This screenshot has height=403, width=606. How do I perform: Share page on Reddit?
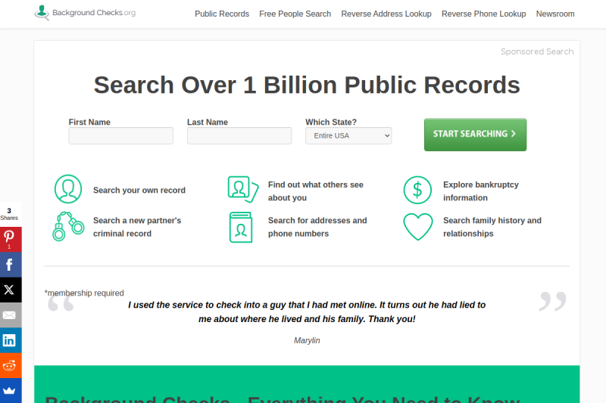(11, 365)
